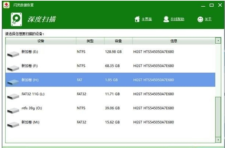Click the app logo in title bar
This screenshot has width=225, height=148.
coord(6,5)
